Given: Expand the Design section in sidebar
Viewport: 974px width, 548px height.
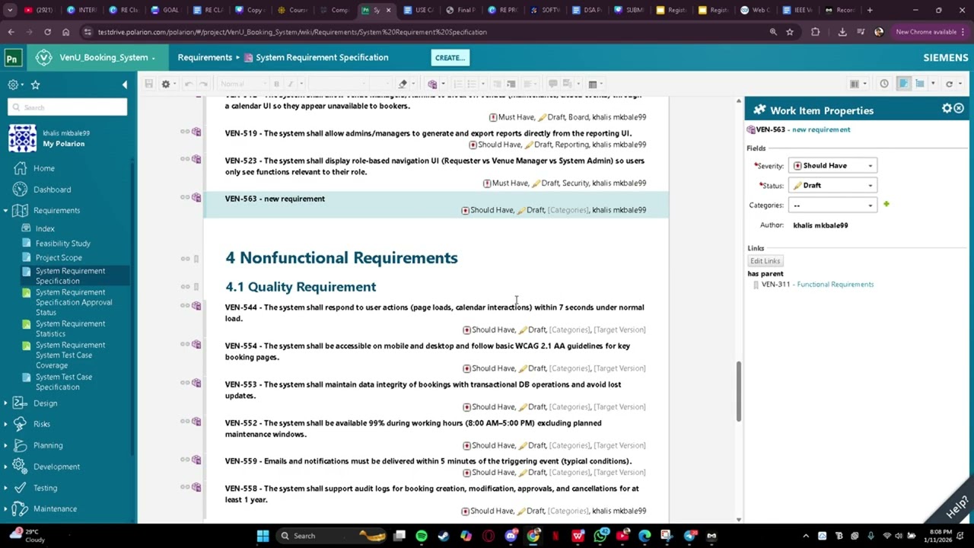Looking at the screenshot, I should pos(5,403).
